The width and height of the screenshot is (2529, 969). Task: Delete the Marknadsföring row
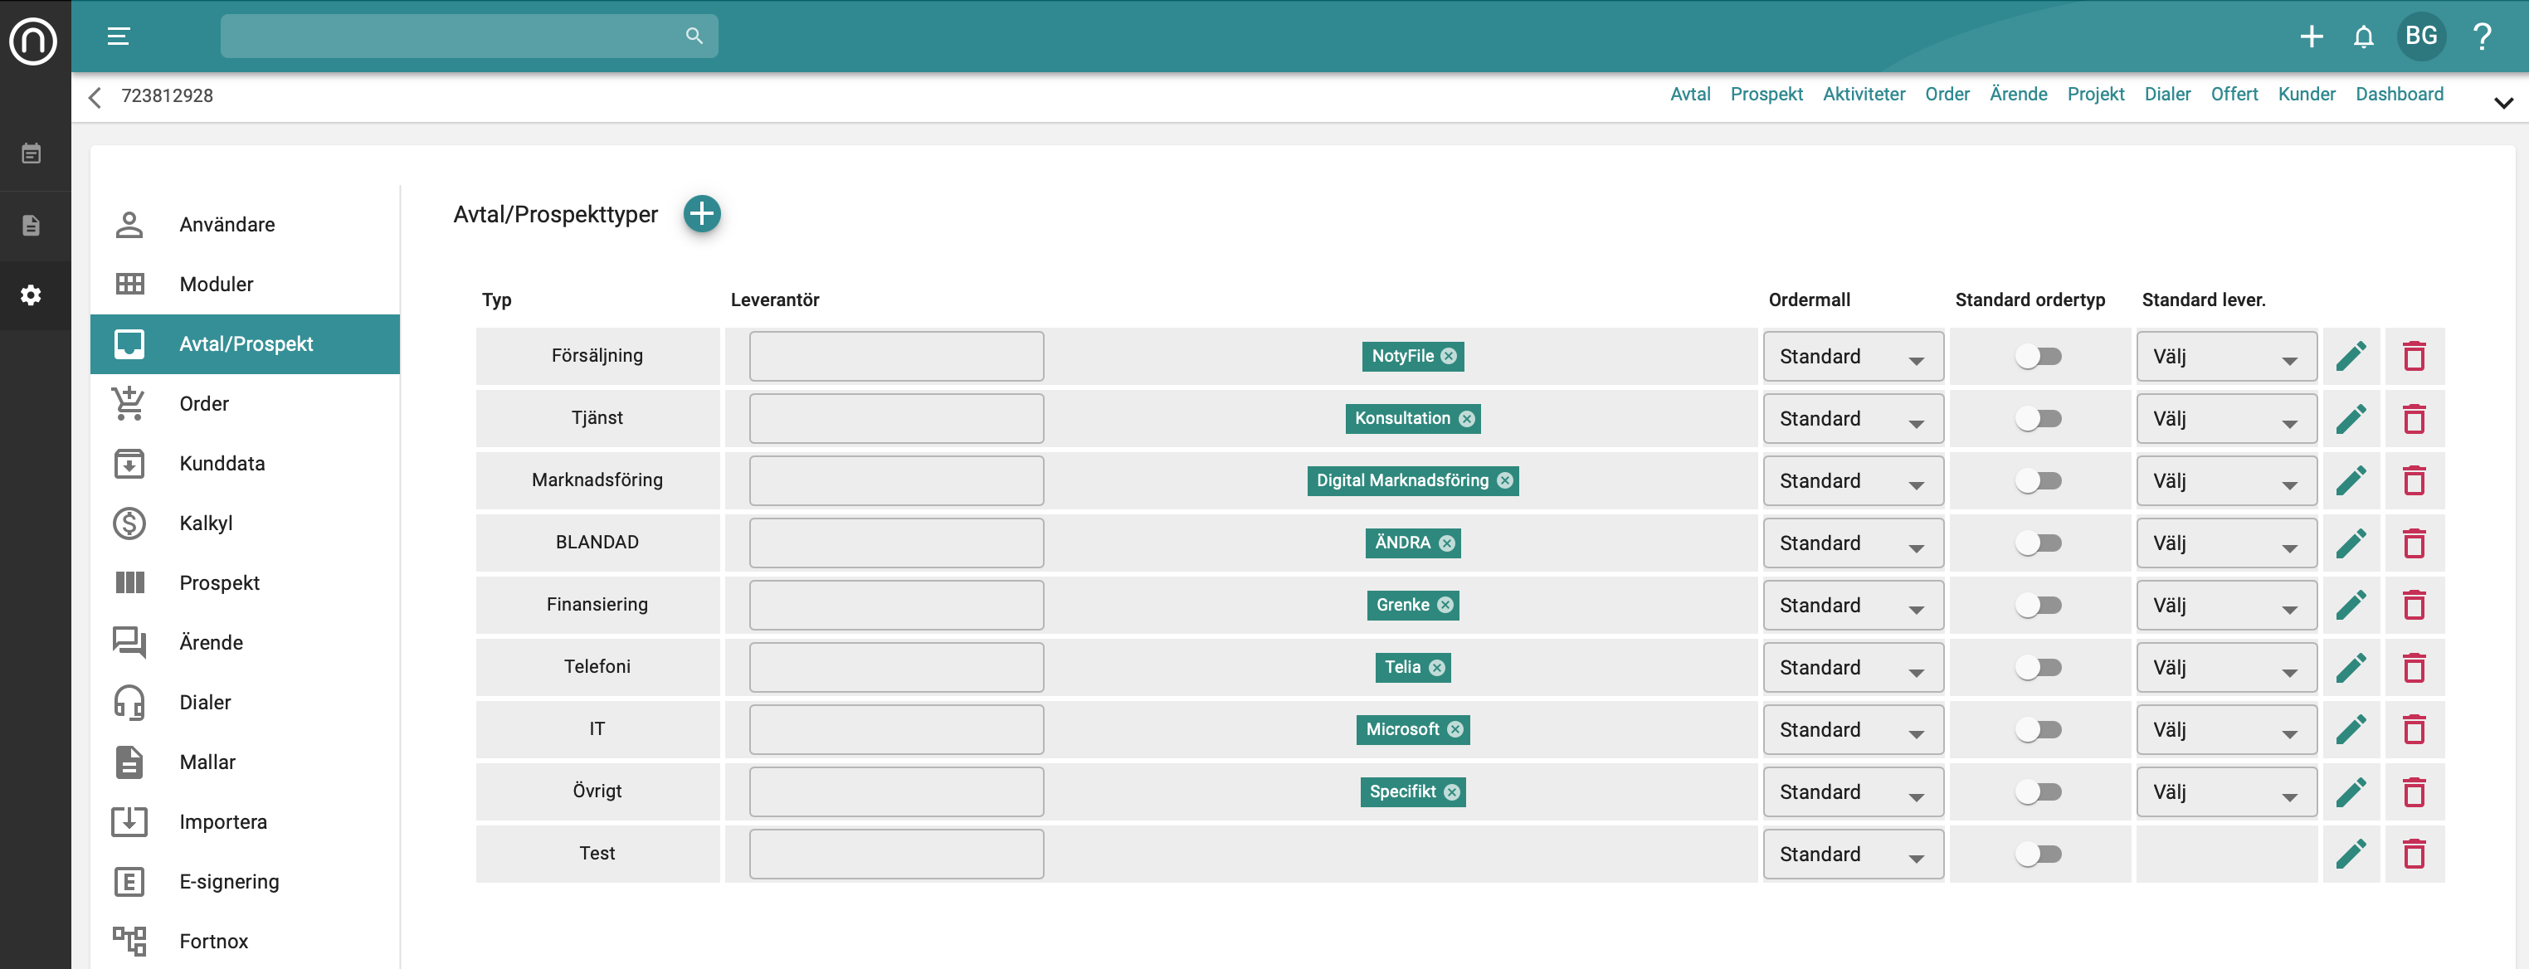point(2413,480)
